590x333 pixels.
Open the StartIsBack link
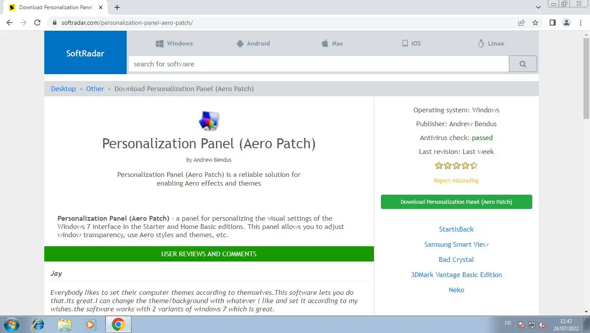[x=456, y=229]
